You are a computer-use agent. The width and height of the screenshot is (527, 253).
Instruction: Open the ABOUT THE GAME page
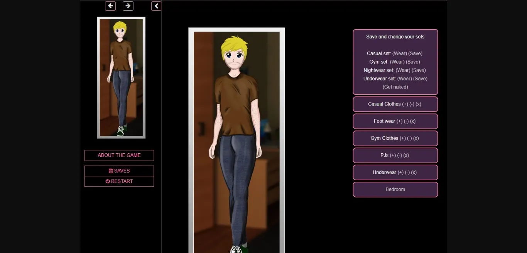(x=119, y=155)
